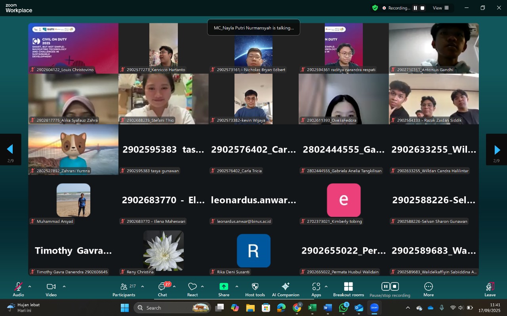The image size is (507, 316).
Task: Open Breakout rooms
Action: click(348, 289)
